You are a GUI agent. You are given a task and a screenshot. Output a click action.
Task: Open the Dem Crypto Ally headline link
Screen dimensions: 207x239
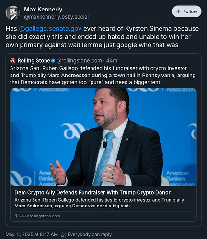(x=92, y=193)
